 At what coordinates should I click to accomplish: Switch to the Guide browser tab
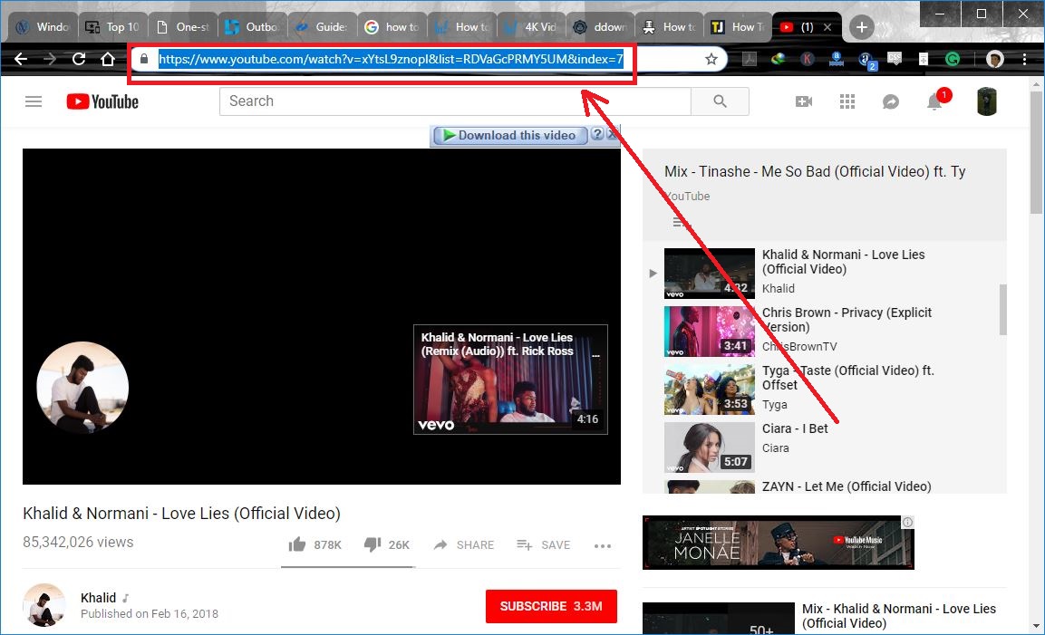322,26
